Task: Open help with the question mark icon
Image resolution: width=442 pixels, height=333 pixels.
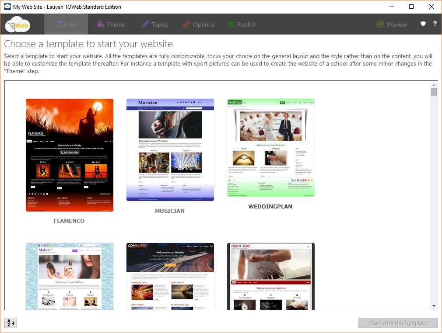Action: coord(435,24)
